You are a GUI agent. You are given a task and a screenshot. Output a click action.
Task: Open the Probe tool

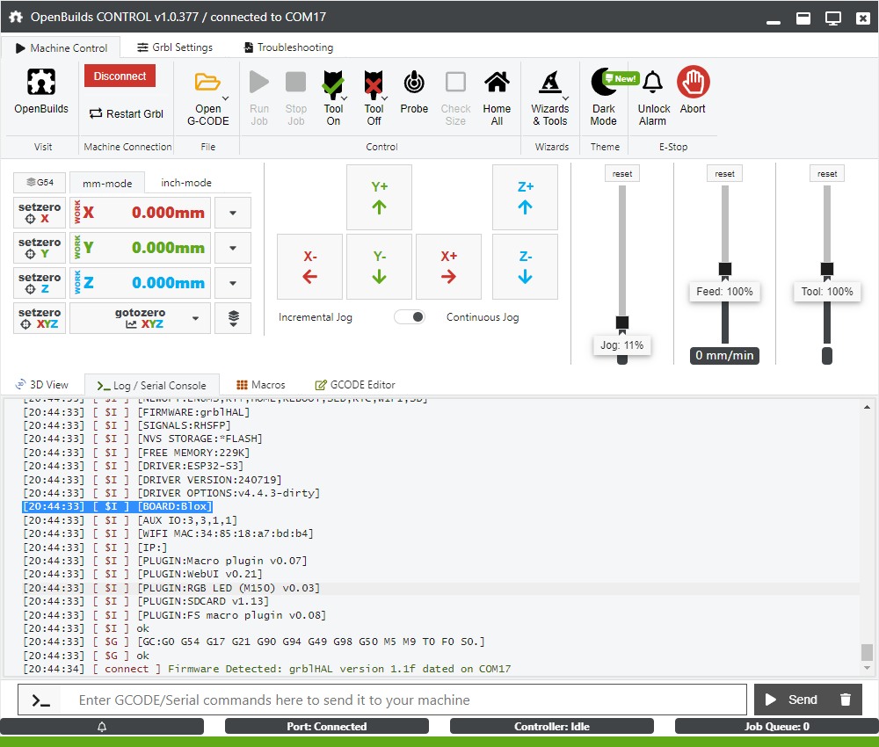pyautogui.click(x=414, y=83)
